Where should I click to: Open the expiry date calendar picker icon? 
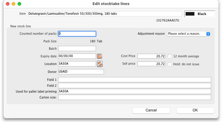click(x=100, y=56)
